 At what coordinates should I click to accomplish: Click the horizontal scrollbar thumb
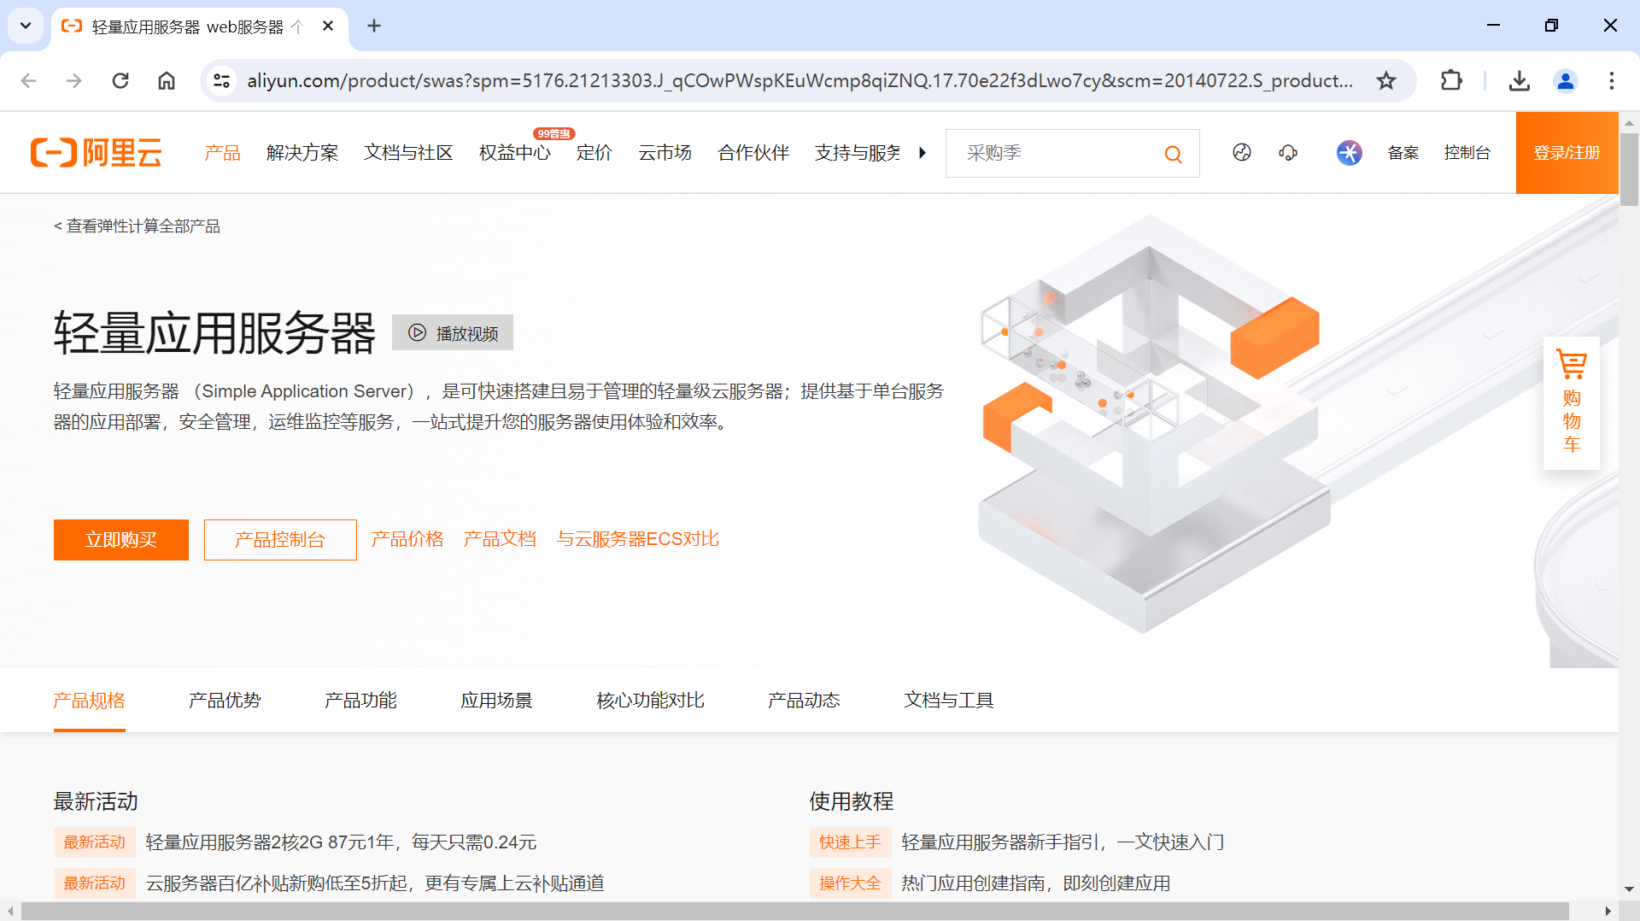pos(795,912)
